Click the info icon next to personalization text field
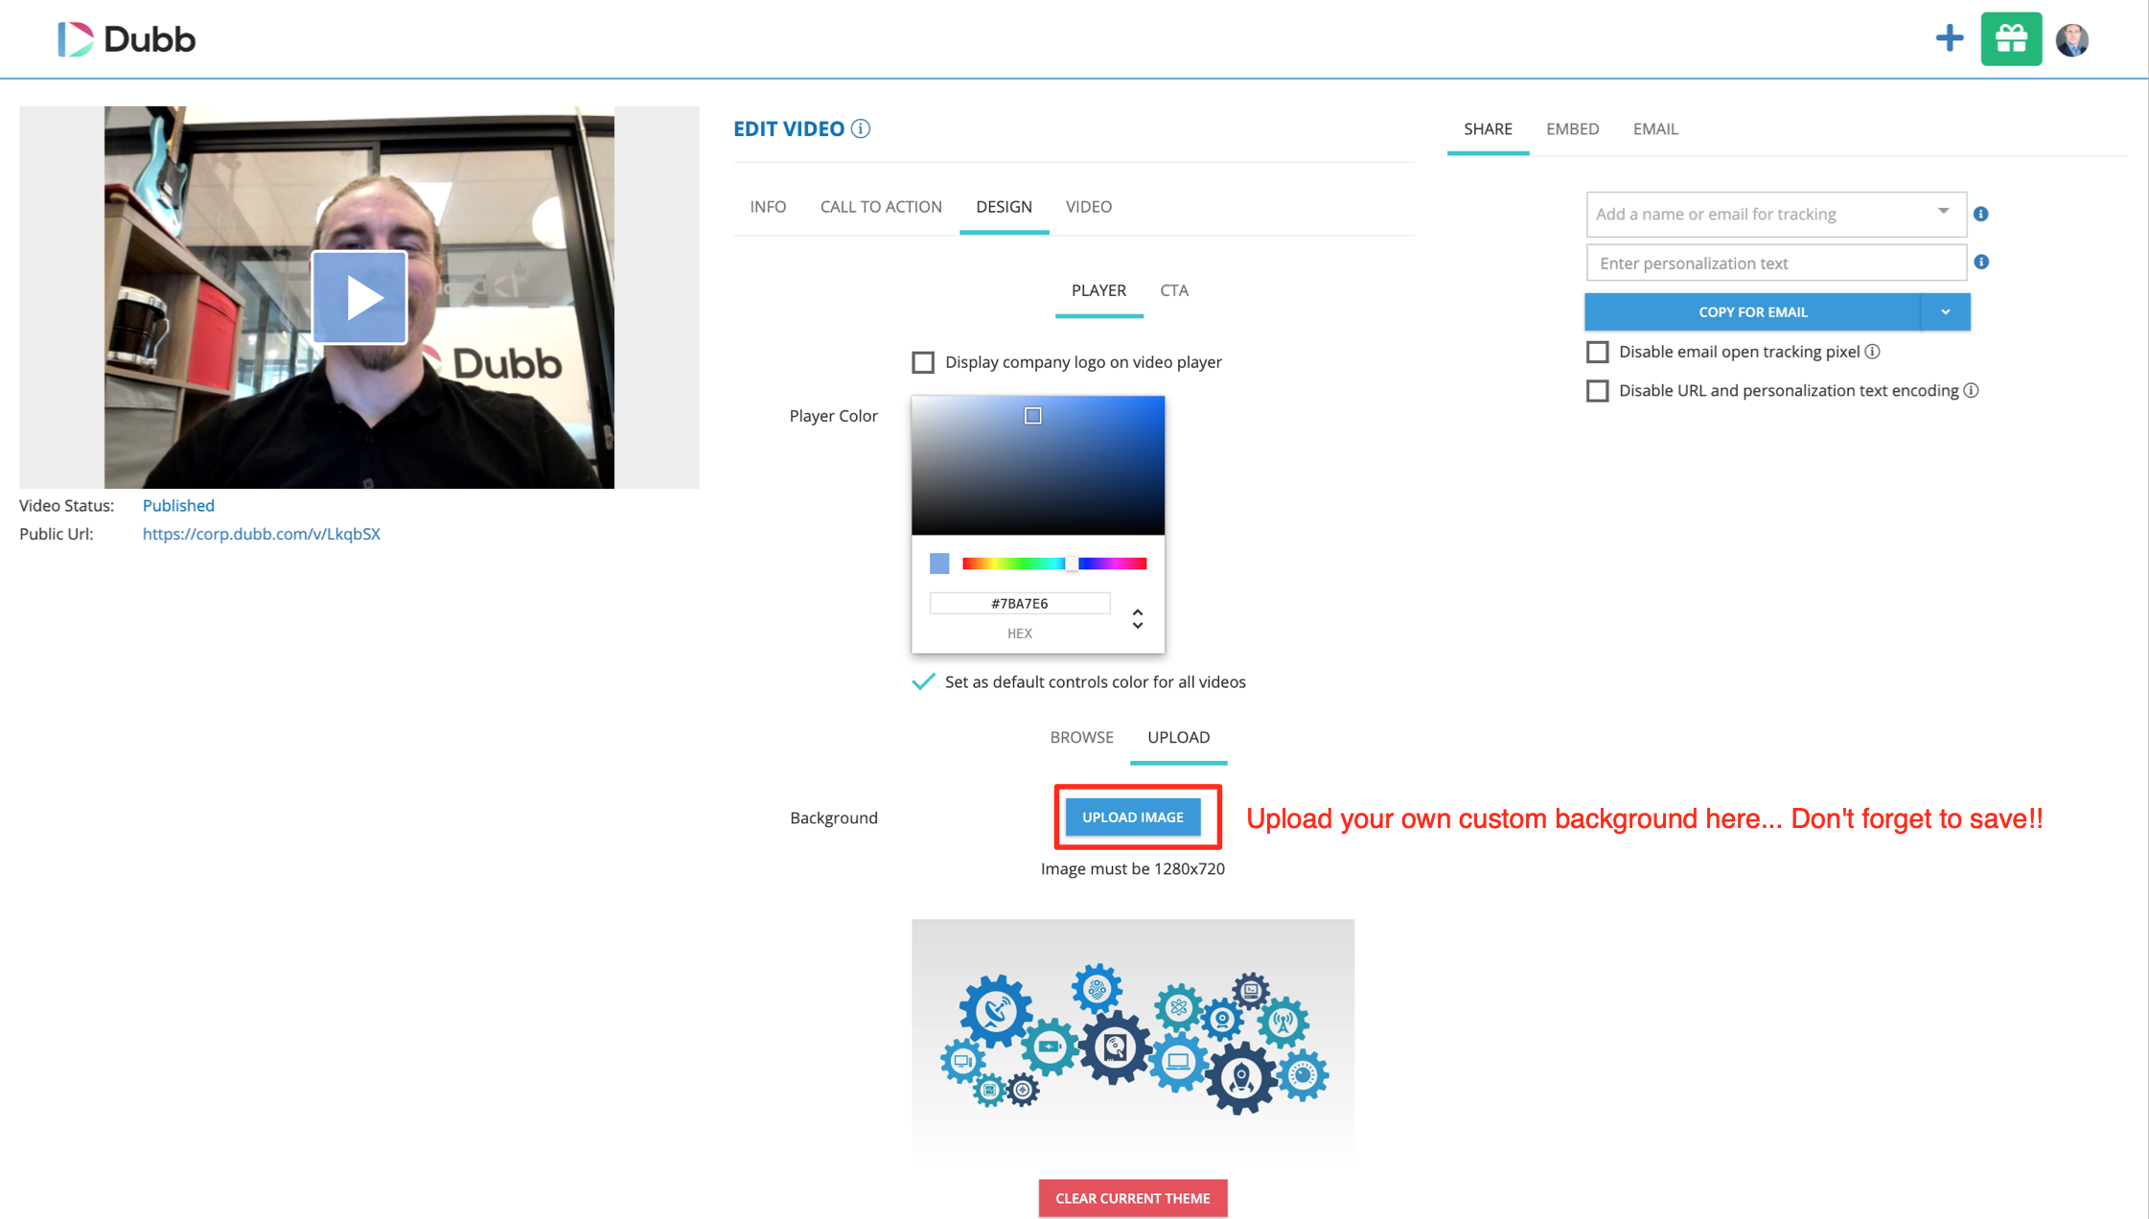 point(1981,262)
